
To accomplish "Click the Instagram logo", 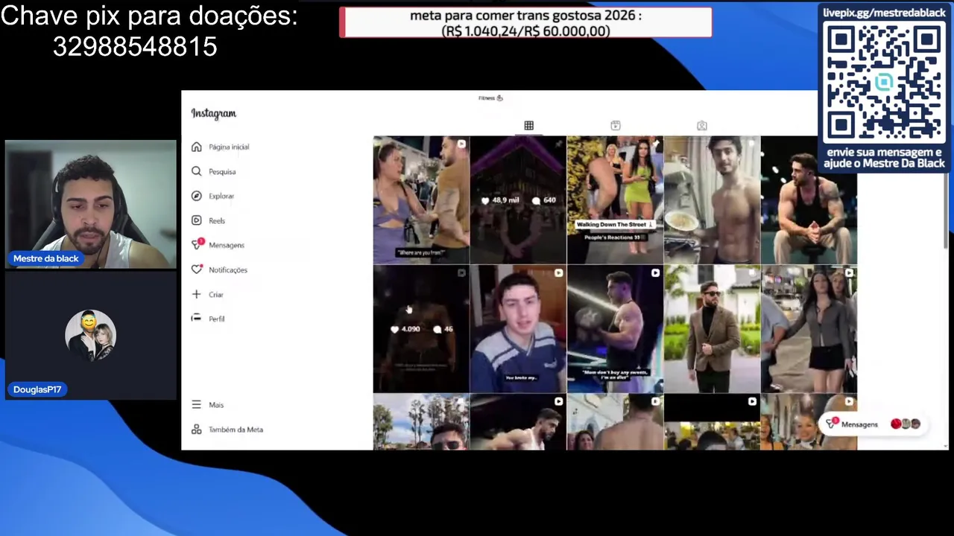I will (x=213, y=113).
